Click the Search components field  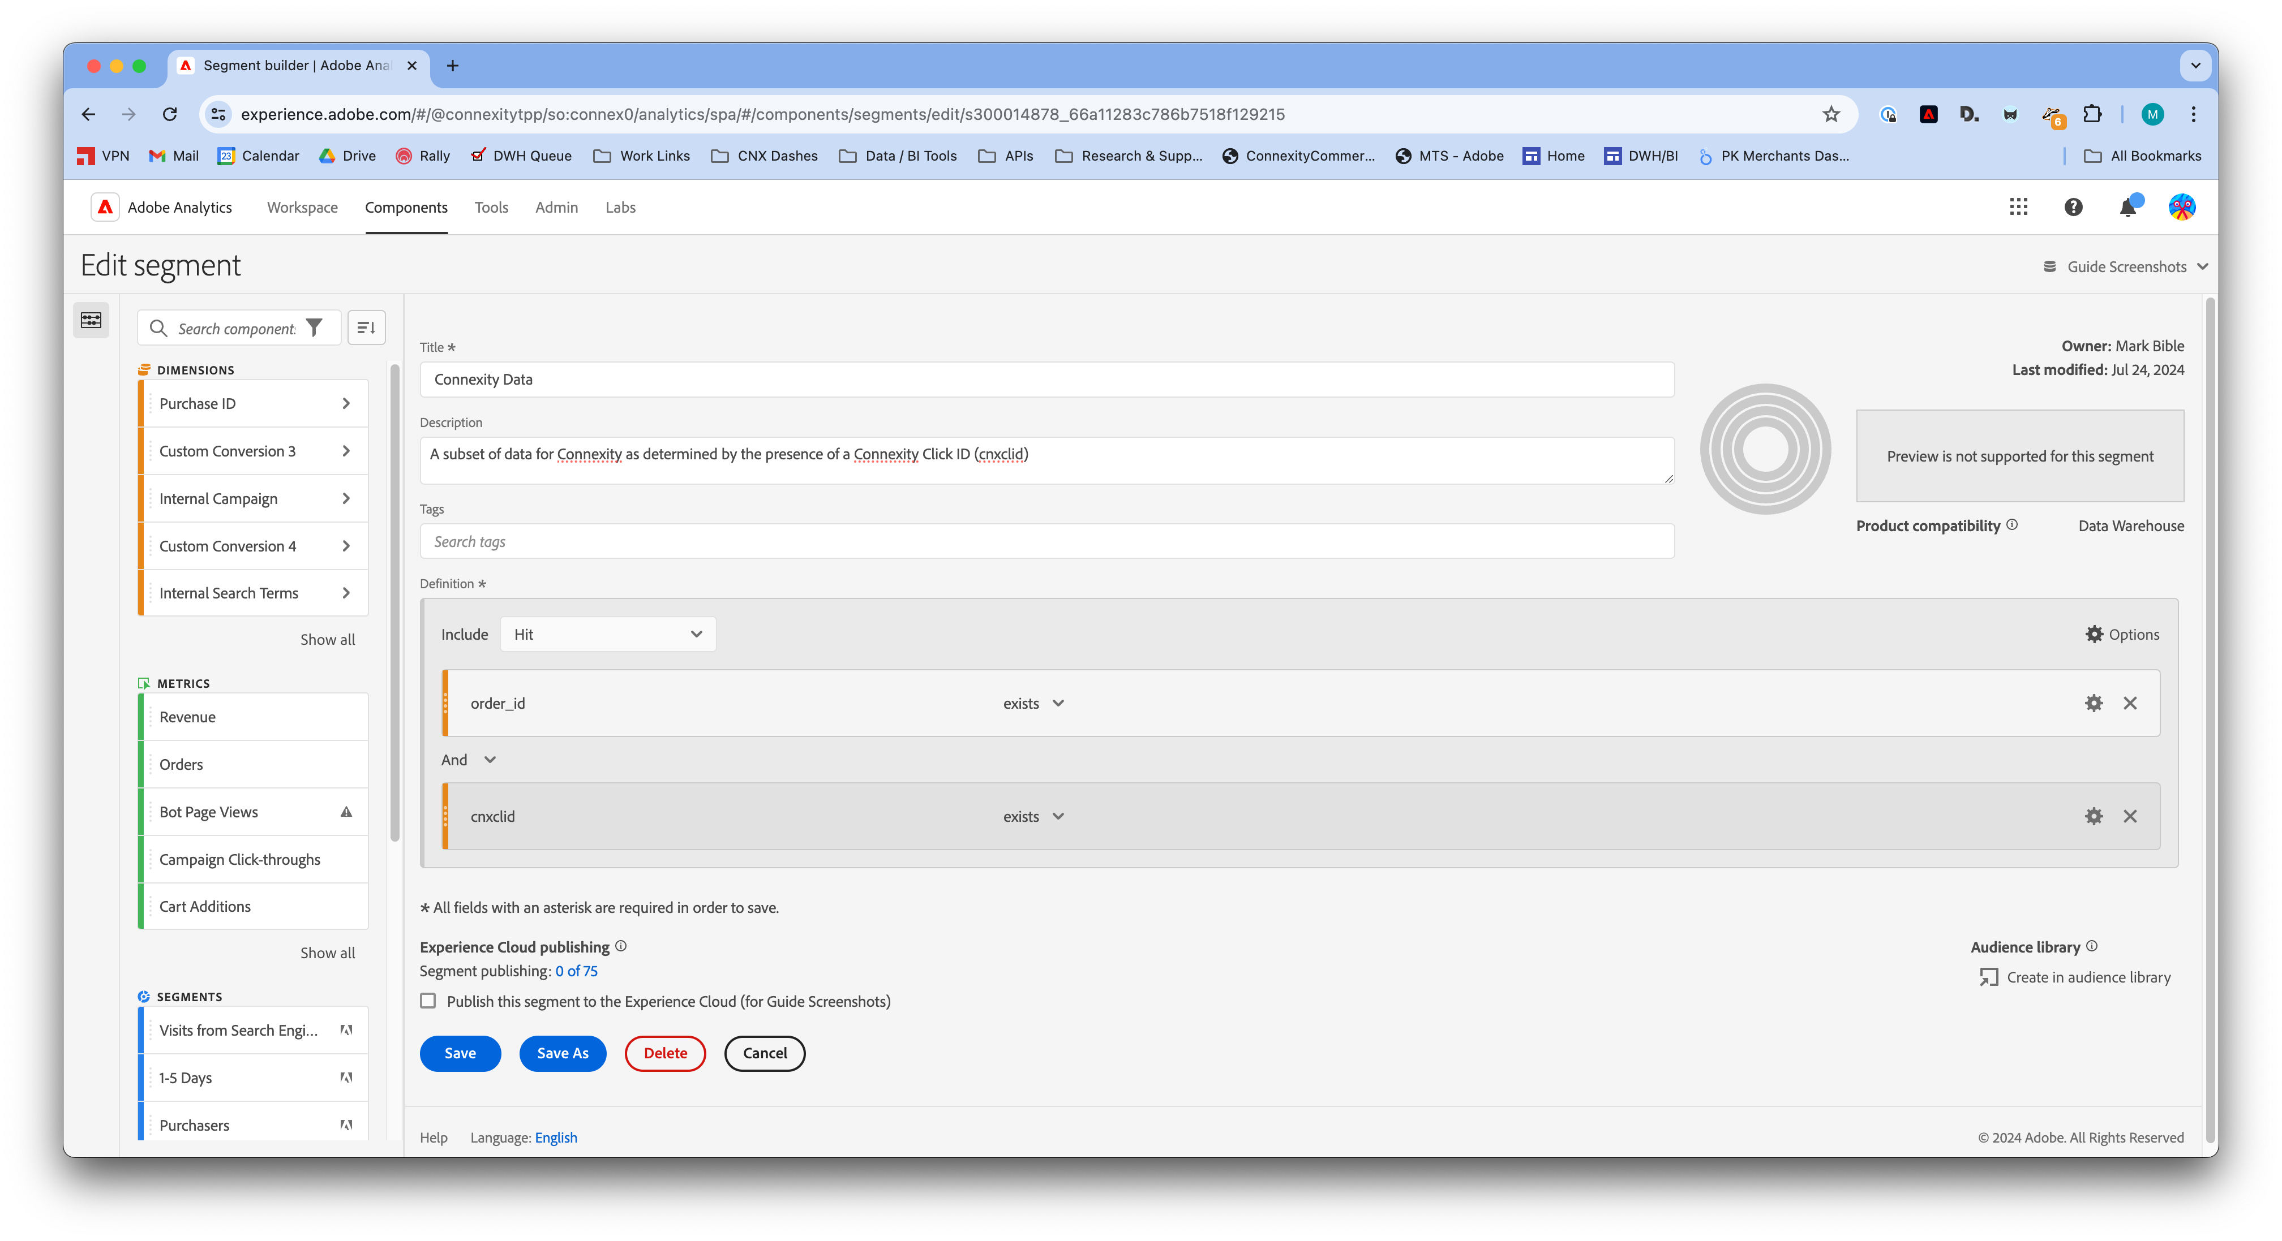tap(237, 329)
